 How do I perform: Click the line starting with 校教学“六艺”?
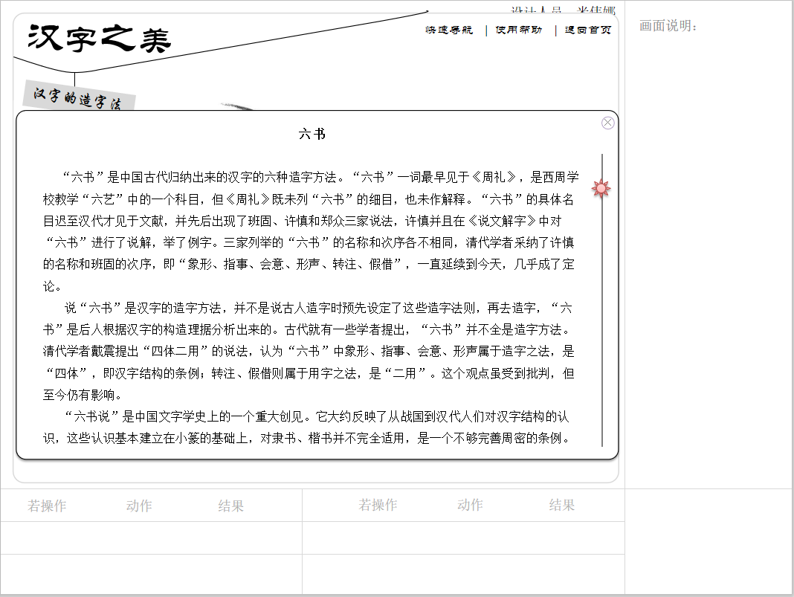pos(309,199)
